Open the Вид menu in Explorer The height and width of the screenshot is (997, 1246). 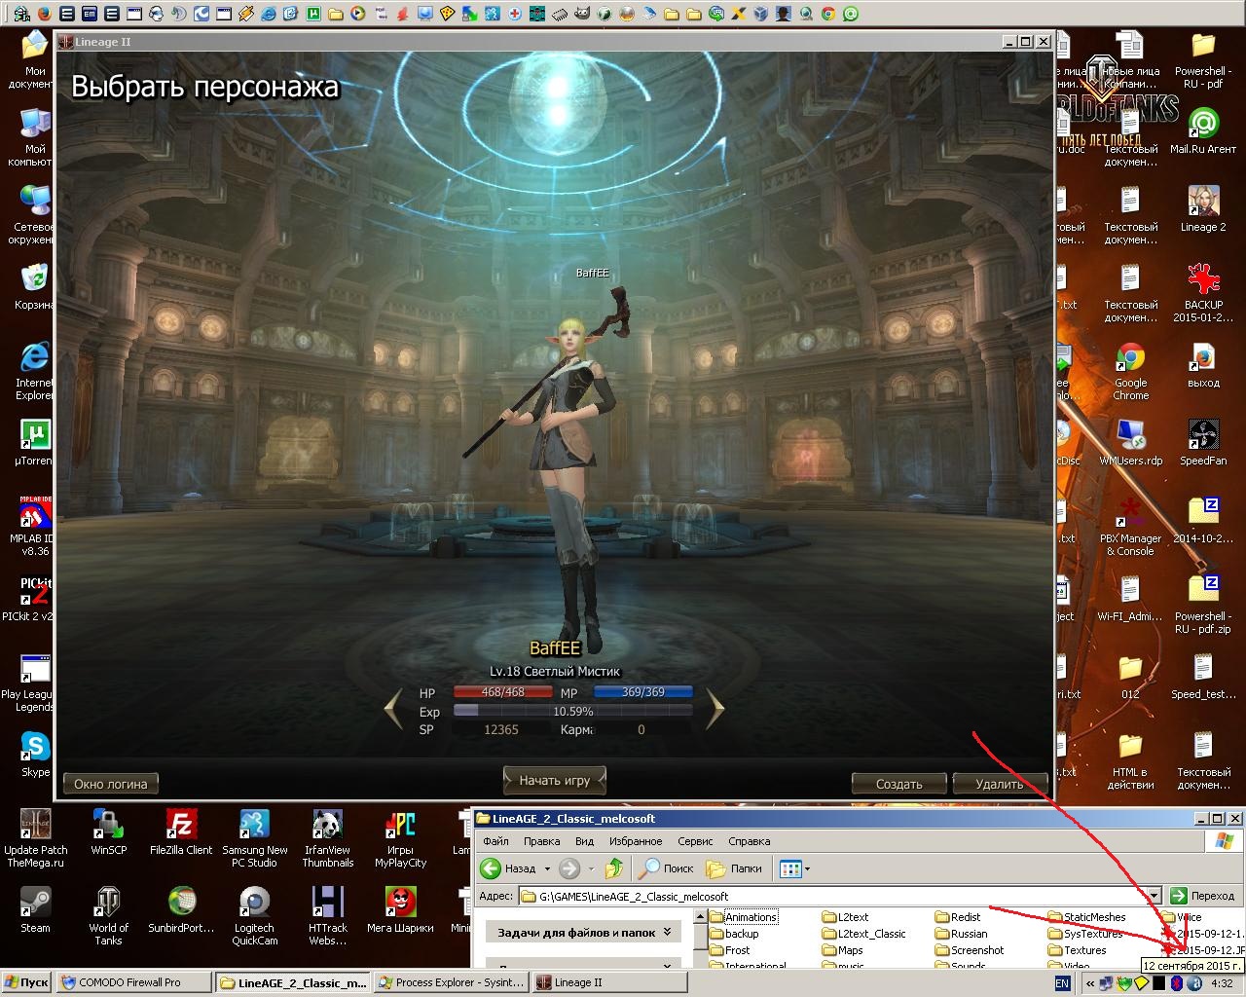coord(584,841)
